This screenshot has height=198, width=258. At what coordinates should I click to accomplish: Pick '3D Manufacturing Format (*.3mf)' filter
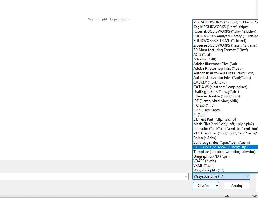(225, 50)
